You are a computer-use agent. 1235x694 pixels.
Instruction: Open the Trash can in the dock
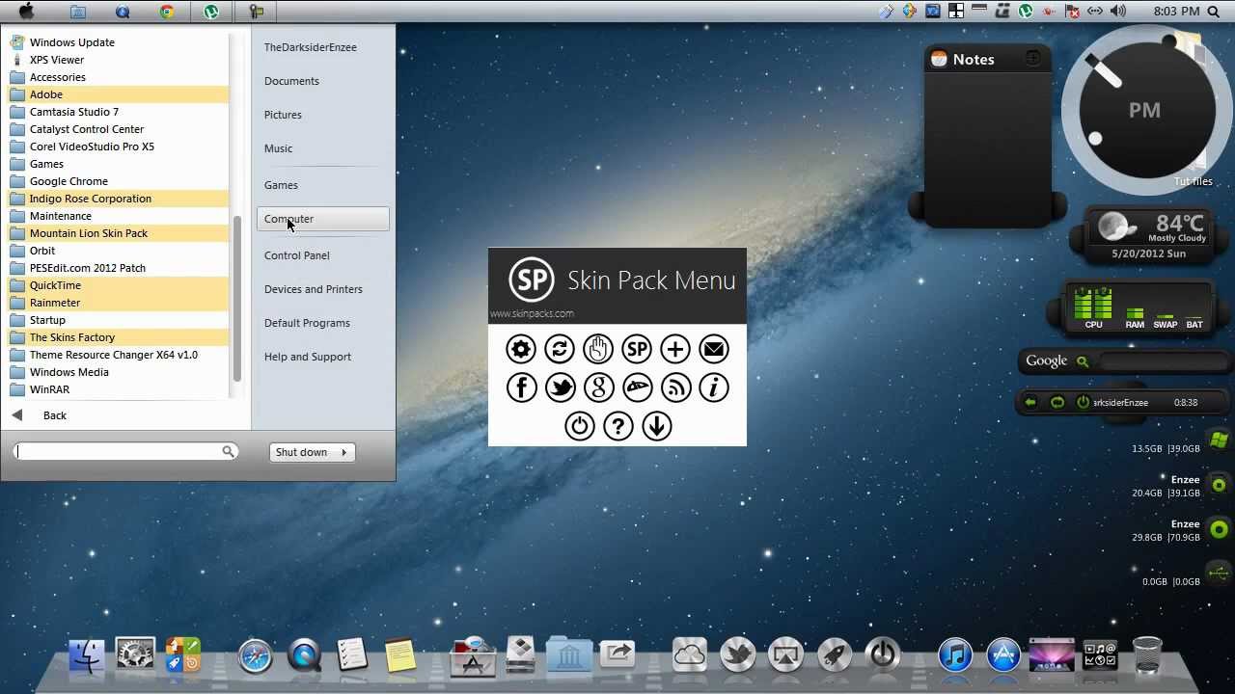(x=1147, y=655)
